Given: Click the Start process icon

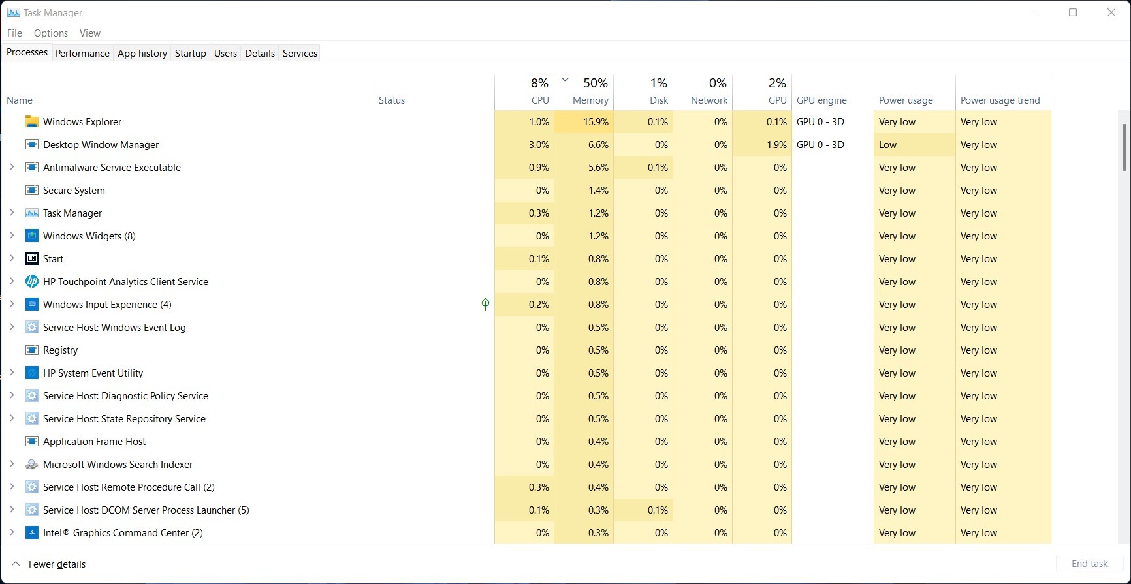Looking at the screenshot, I should [x=31, y=259].
